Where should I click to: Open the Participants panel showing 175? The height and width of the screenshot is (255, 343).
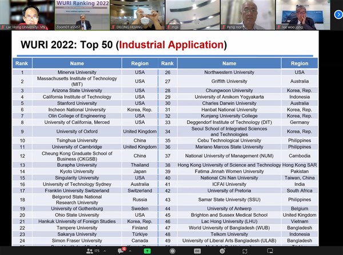(x=90, y=251)
